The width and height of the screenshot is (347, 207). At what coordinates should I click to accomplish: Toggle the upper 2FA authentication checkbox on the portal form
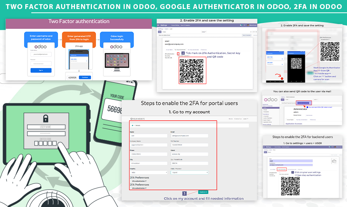click(146, 181)
